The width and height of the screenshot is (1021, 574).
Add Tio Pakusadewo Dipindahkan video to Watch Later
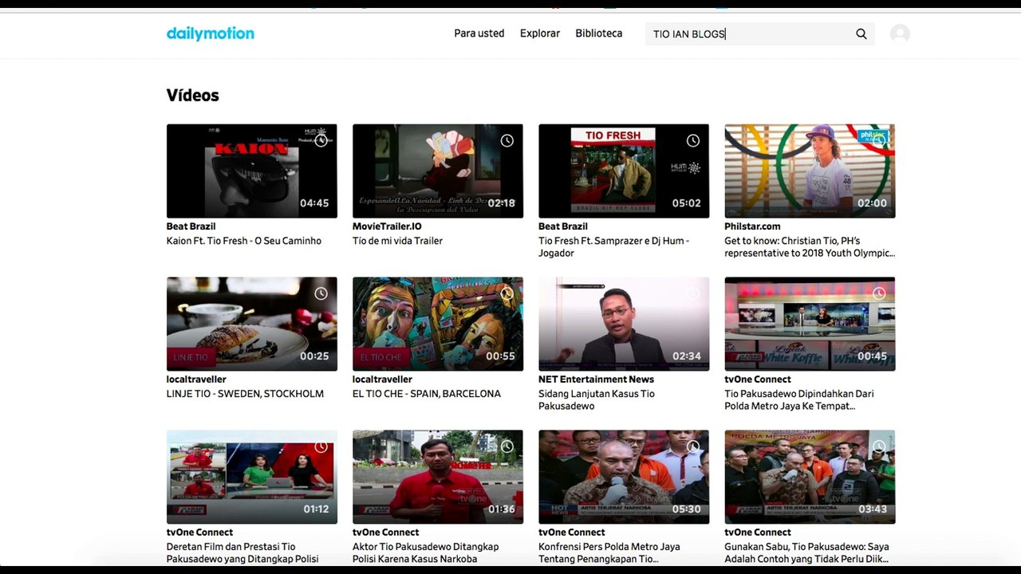878,293
